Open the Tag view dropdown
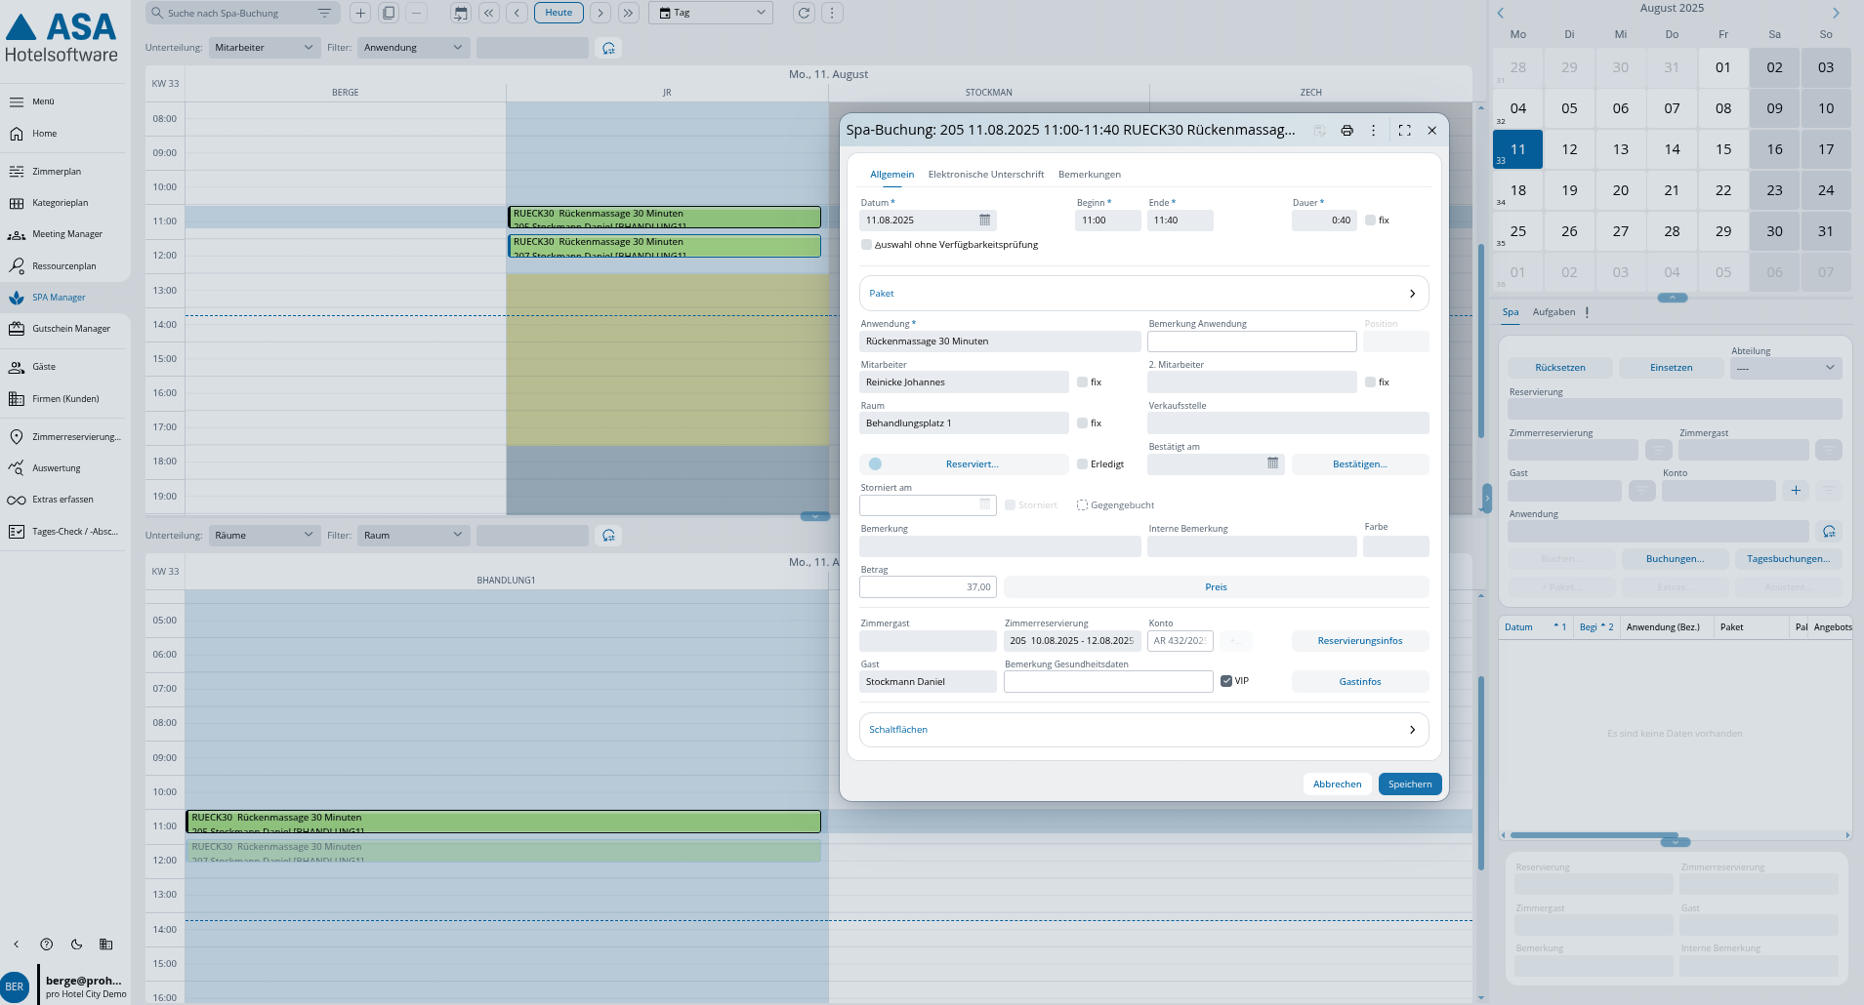 (x=710, y=14)
